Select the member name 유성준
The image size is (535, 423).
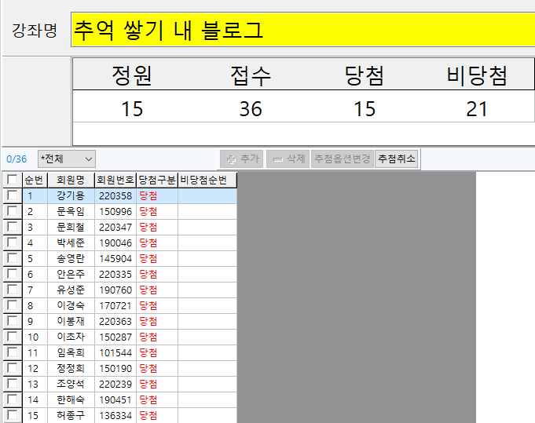click(x=71, y=290)
